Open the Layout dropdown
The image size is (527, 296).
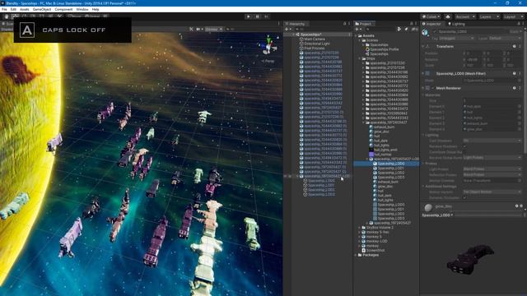514,16
